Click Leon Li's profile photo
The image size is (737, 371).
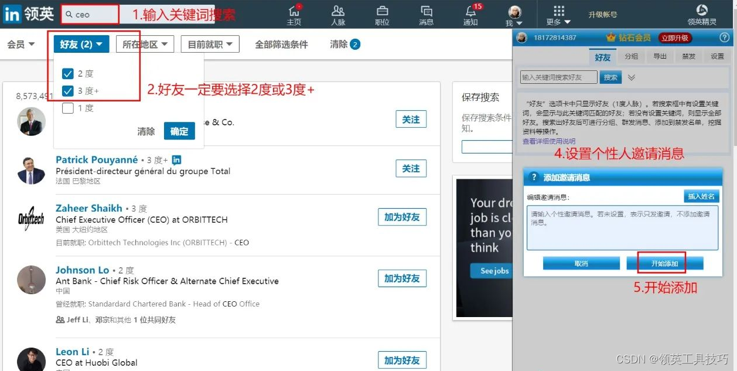tap(31, 359)
